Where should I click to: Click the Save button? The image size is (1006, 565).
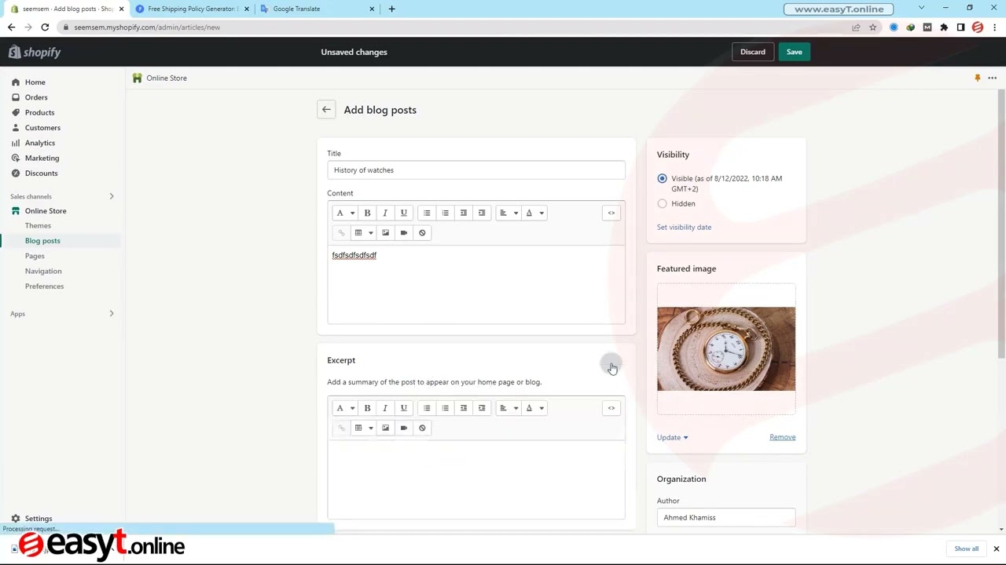click(794, 52)
